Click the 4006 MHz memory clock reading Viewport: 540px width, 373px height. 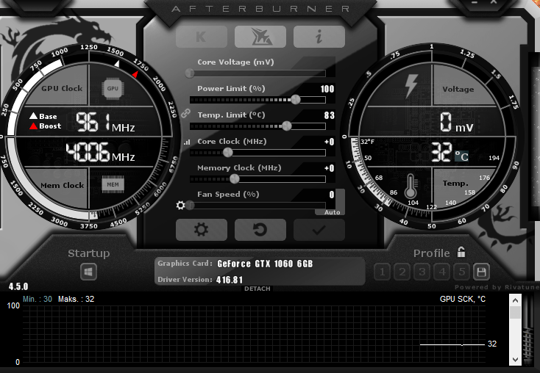pyautogui.click(x=100, y=153)
